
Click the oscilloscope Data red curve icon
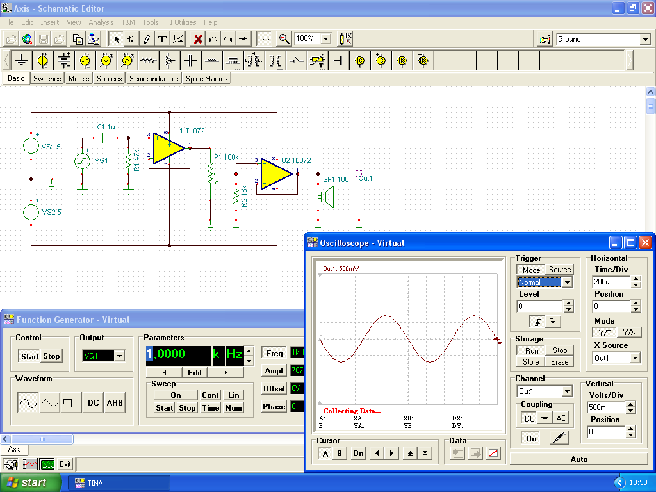[494, 454]
